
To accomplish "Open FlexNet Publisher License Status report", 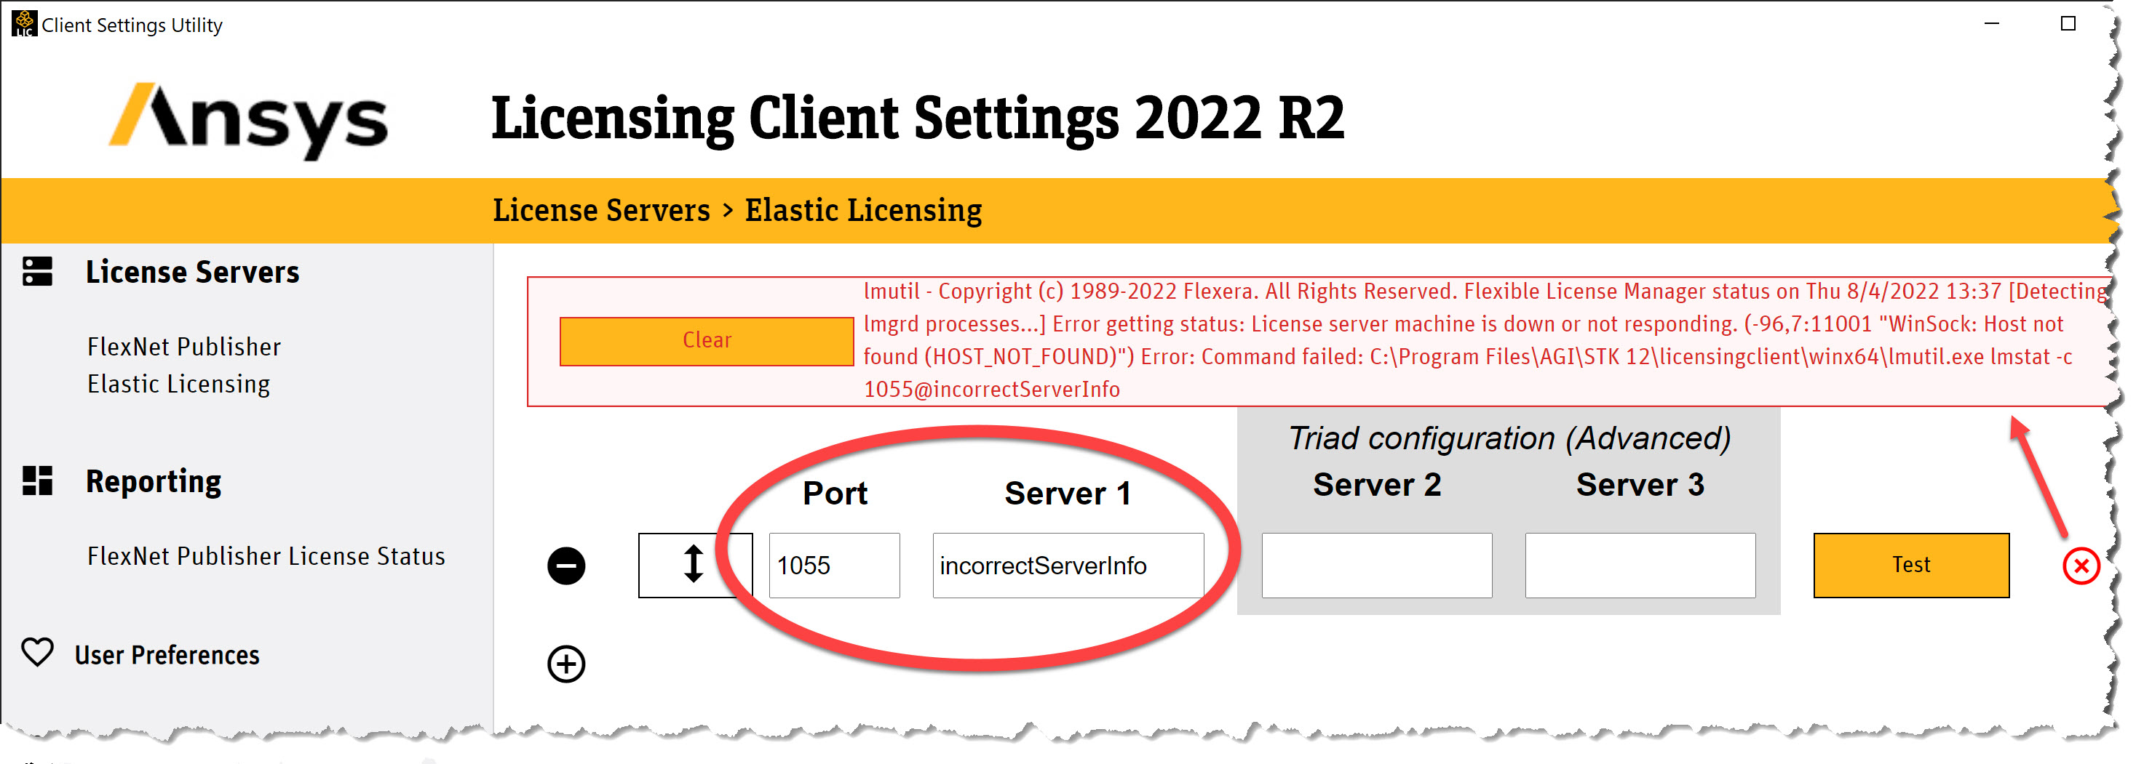I will tap(266, 556).
